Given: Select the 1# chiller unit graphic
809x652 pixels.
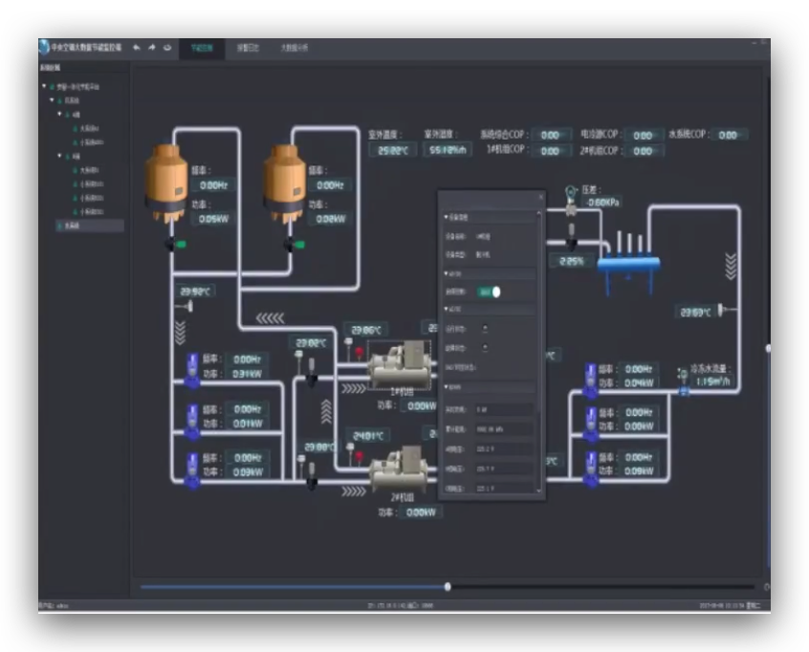Looking at the screenshot, I should [402, 364].
